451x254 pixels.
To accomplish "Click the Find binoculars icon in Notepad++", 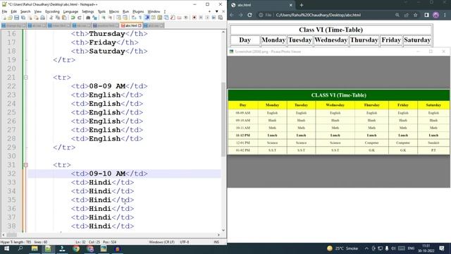I will 88,18.
